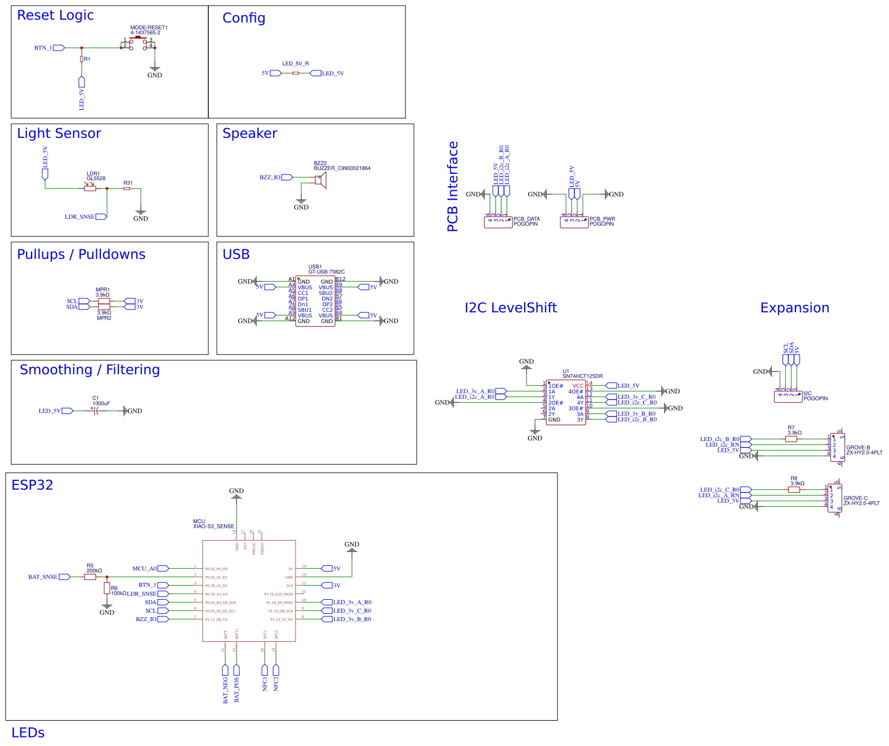The width and height of the screenshot is (889, 746).
Task: Select the MPR2 pull-up resistor symbol
Action: tap(104, 307)
